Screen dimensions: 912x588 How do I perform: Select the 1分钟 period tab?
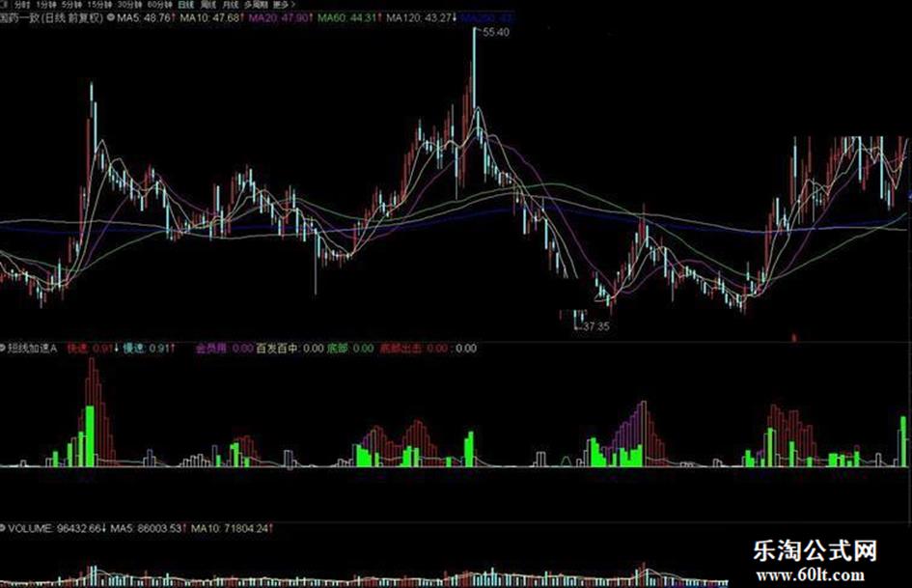click(x=46, y=5)
